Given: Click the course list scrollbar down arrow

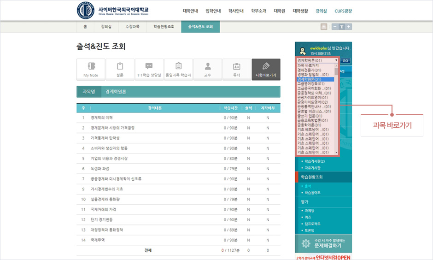Looking at the screenshot, I should click(x=337, y=152).
